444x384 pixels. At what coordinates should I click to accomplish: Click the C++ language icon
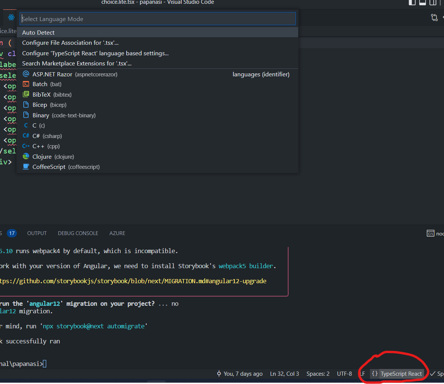[26, 146]
